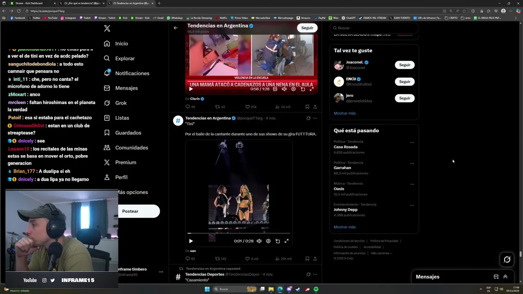This screenshot has height=294, width=523.
Task: Go back with the arrow beside Tendencias en Argentina
Action: pyautogui.click(x=176, y=28)
